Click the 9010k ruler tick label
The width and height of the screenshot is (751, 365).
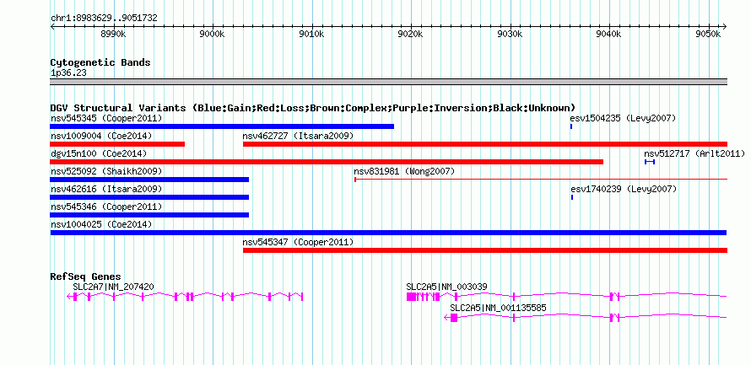pyautogui.click(x=312, y=34)
